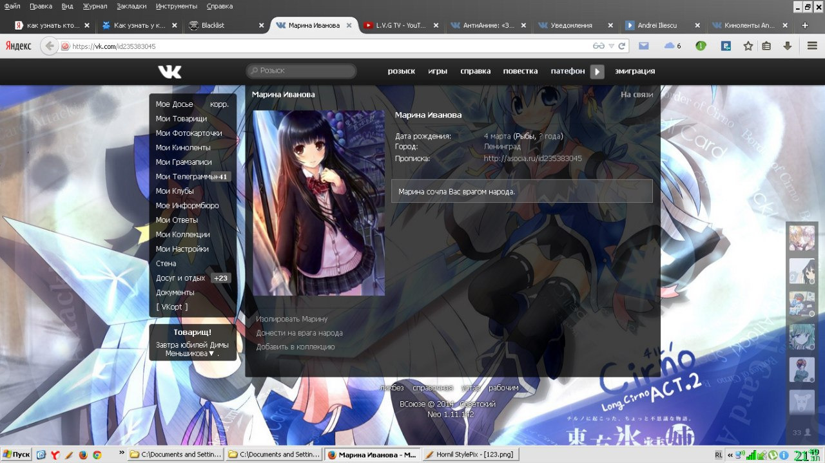The width and height of the screenshot is (825, 463).
Task: Click the patefon play button in header
Action: pos(597,71)
